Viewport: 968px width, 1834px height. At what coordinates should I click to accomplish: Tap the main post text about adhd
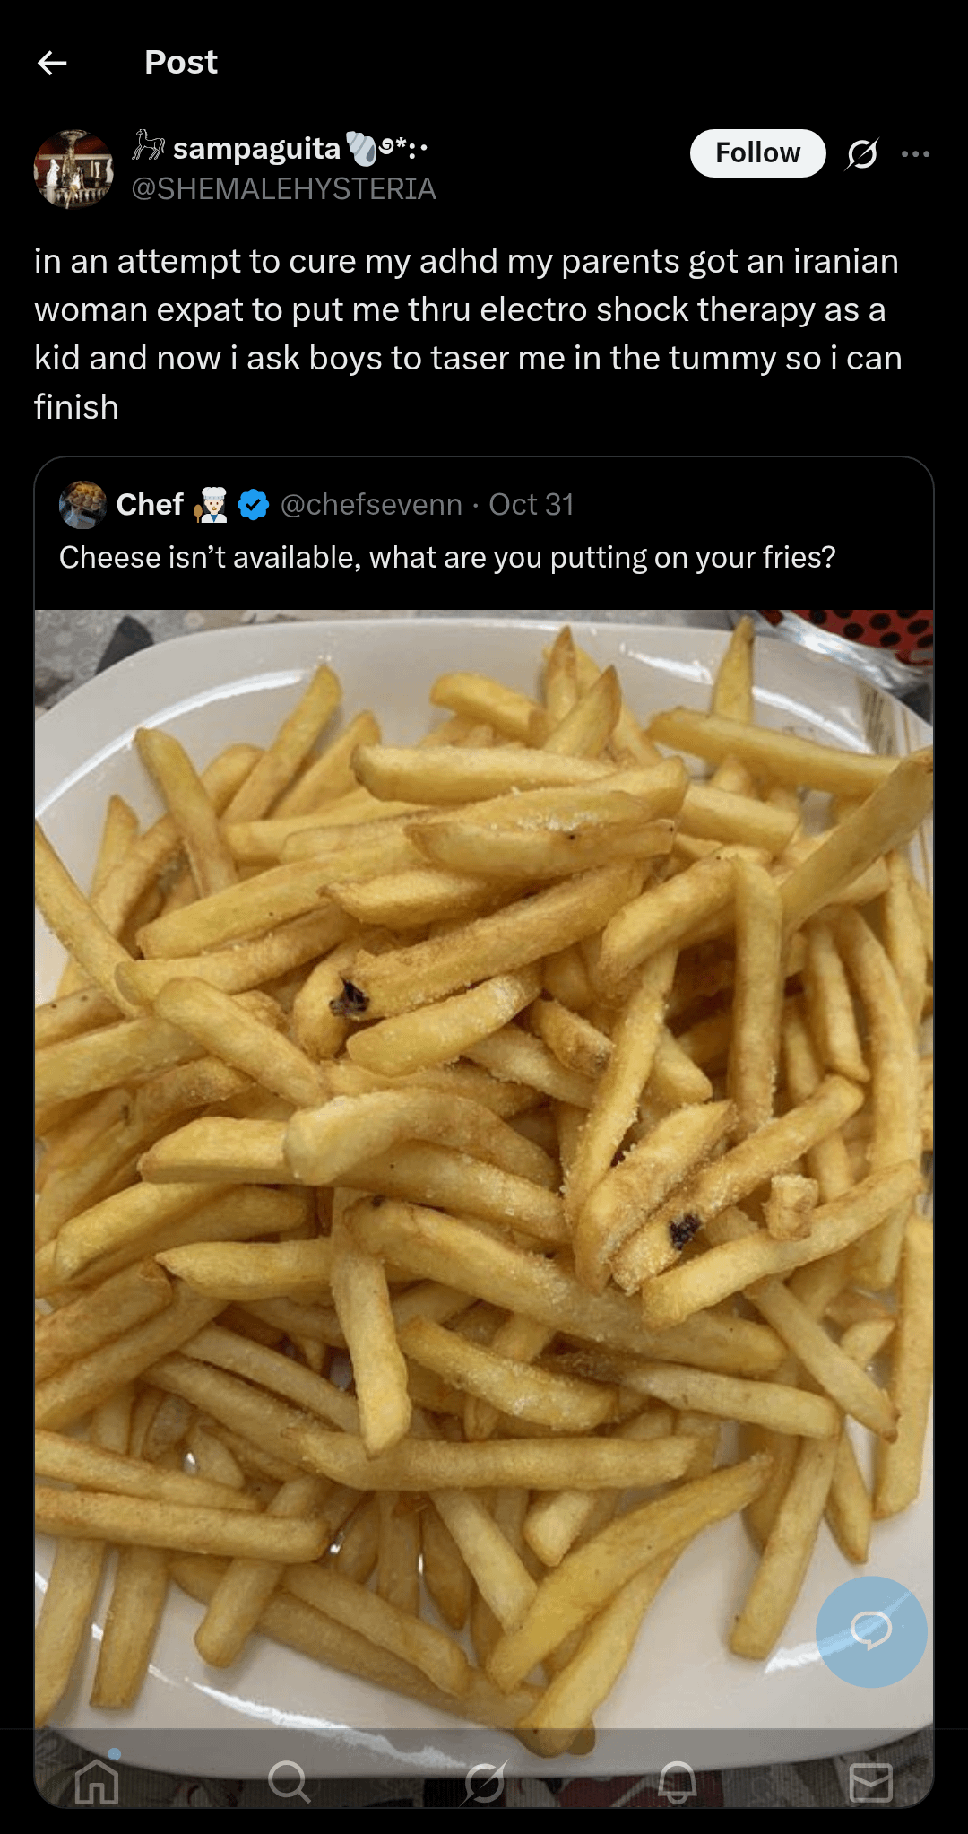coord(466,334)
